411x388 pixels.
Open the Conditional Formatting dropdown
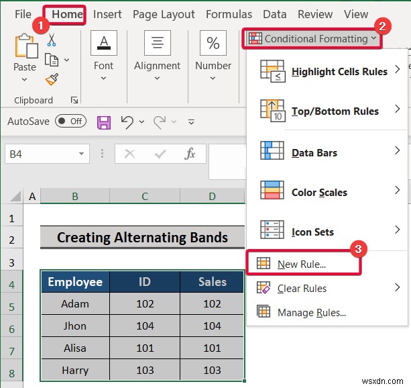(312, 39)
